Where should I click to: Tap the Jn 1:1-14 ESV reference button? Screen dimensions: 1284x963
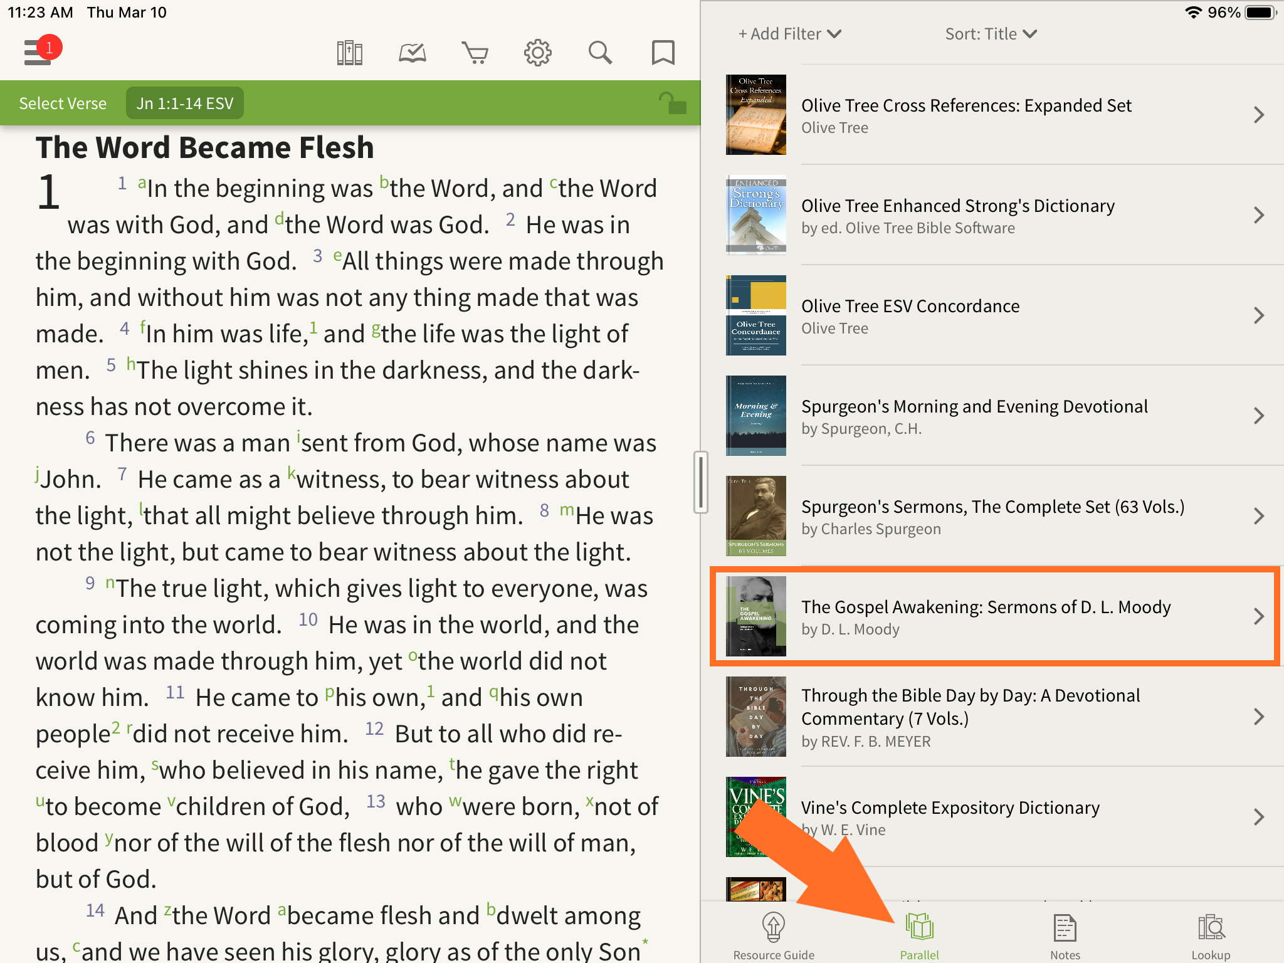click(x=185, y=103)
